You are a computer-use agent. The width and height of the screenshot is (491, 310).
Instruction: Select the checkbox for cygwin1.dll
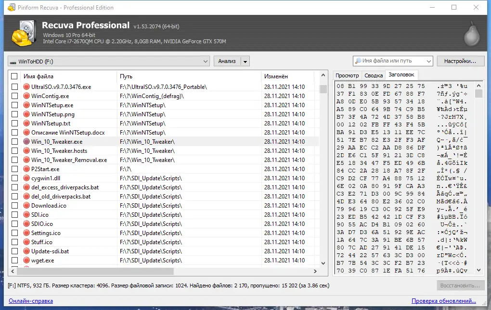click(x=14, y=178)
